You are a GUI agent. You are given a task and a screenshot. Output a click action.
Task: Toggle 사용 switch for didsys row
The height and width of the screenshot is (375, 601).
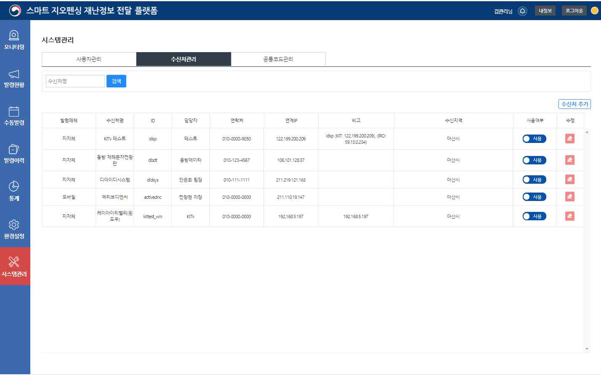click(534, 180)
